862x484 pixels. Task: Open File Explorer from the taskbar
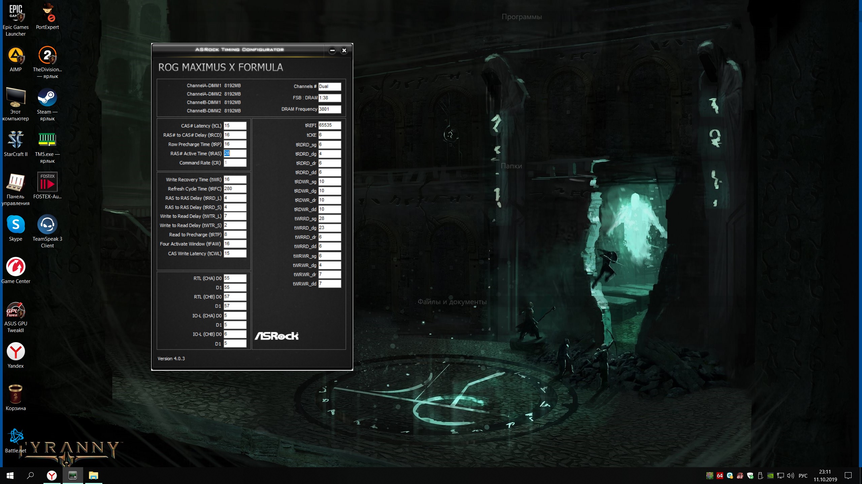tap(93, 475)
